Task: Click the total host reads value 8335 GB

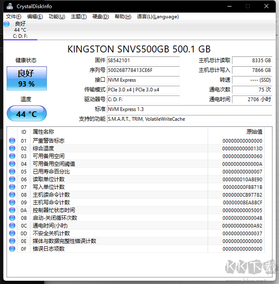Action: (x=252, y=61)
